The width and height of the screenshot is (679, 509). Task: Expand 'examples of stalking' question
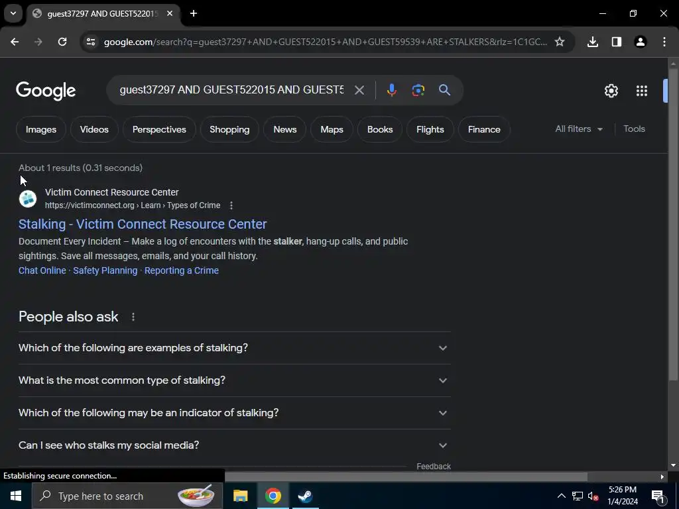[234, 348]
